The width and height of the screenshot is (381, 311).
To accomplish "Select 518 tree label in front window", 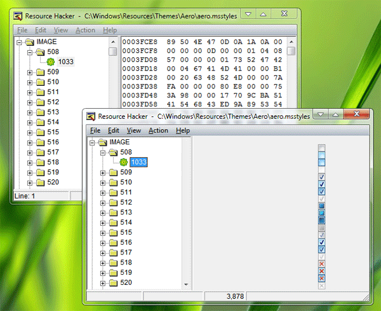I will 126,263.
